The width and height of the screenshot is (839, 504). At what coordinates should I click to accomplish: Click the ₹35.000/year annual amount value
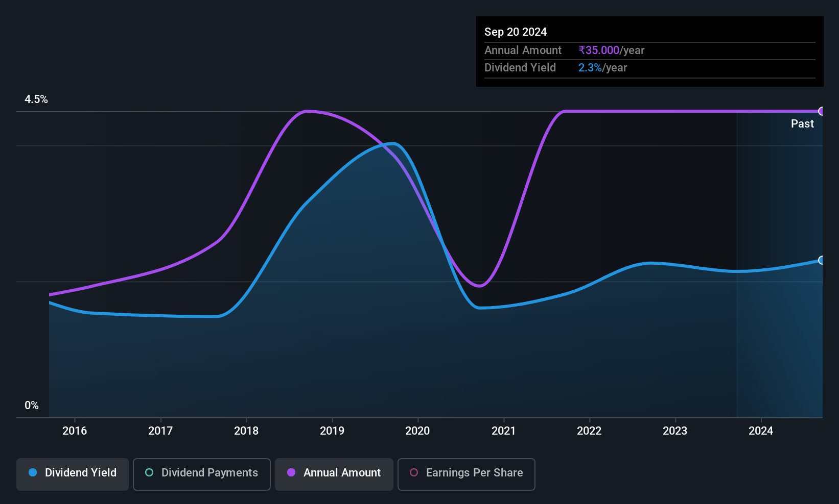pyautogui.click(x=611, y=51)
